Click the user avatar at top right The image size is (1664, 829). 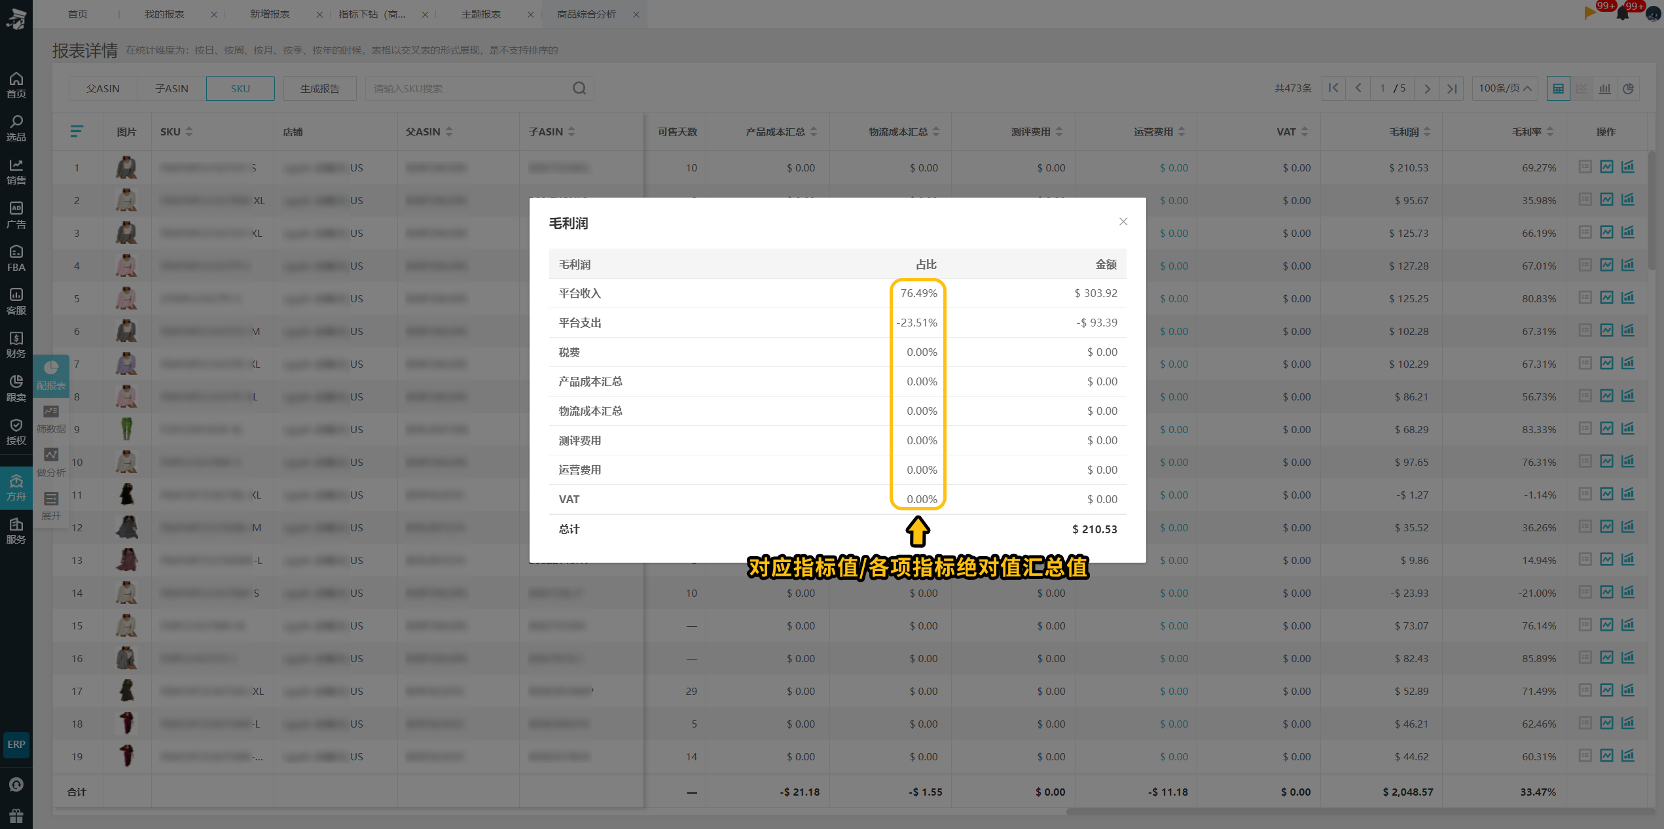click(x=1653, y=14)
